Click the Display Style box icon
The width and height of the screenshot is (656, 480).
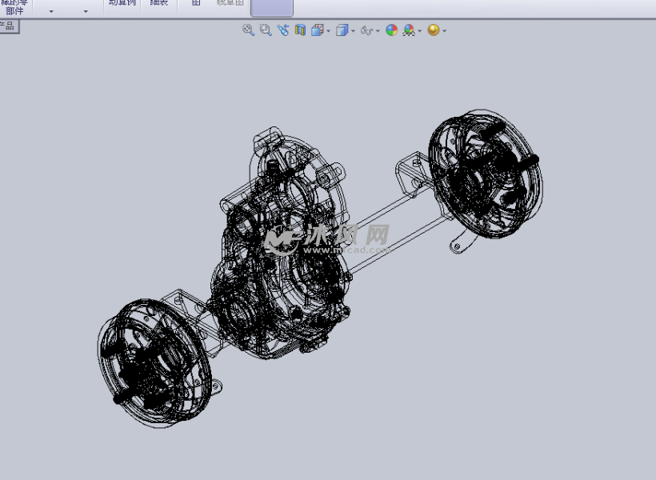click(x=342, y=30)
